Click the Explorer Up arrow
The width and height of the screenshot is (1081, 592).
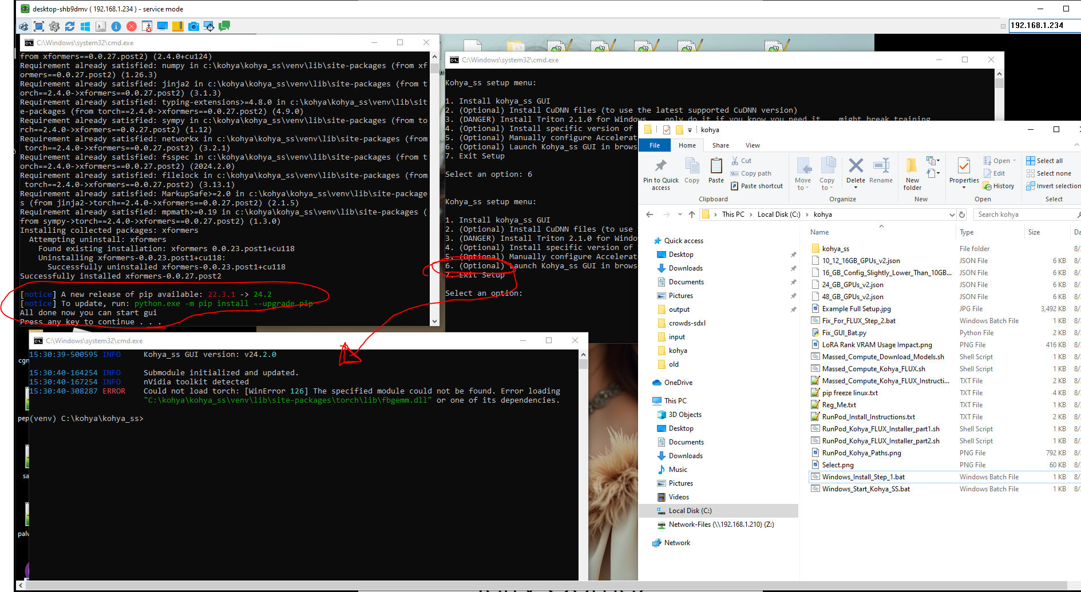tap(692, 214)
